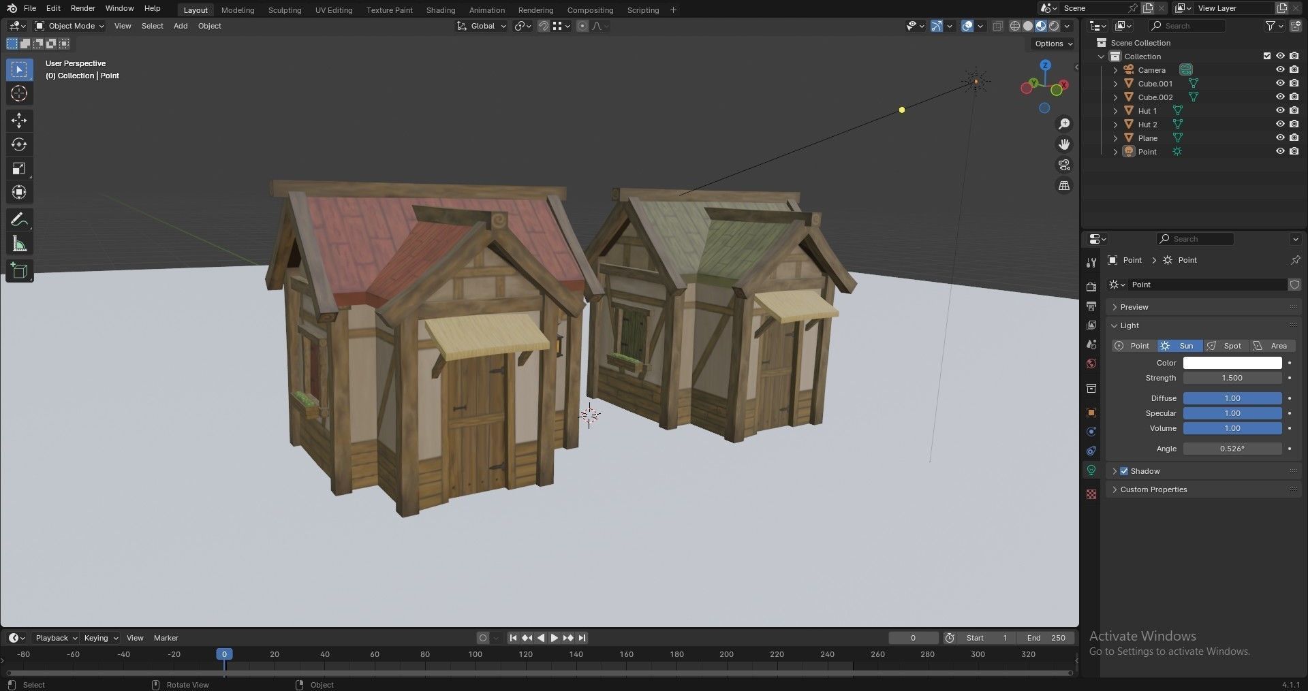Open the Playback dropdown
Viewport: 1308px width, 691px height.
tap(56, 638)
